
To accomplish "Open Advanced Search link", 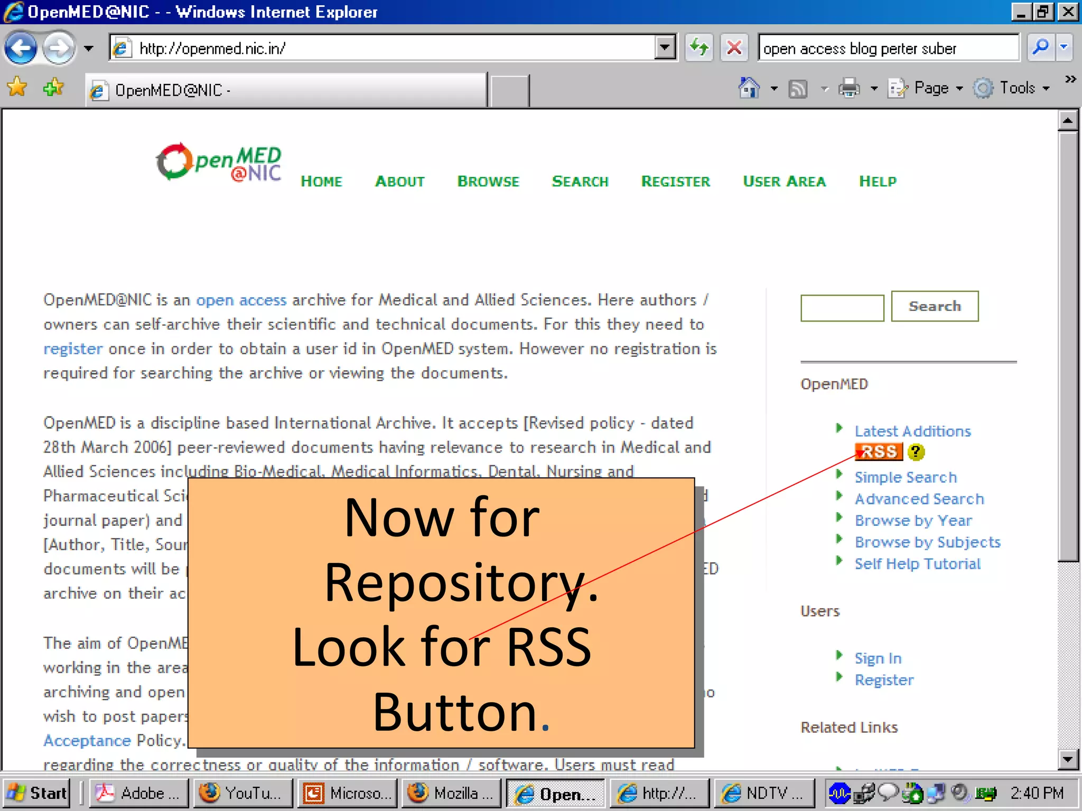I will 919,499.
